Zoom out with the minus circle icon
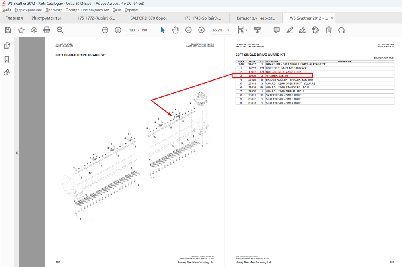The width and height of the screenshot is (402, 267). pyautogui.click(x=189, y=30)
